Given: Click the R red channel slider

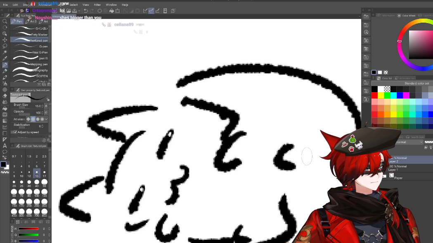Looking at the screenshot, I should (28, 229).
